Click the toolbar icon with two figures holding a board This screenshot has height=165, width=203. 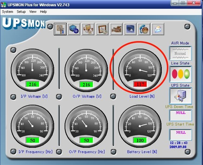pyautogui.click(x=88, y=29)
